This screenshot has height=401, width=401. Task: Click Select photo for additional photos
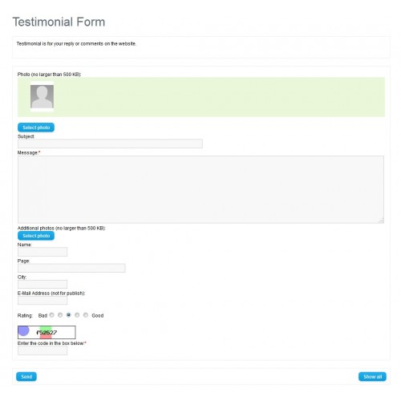36,236
